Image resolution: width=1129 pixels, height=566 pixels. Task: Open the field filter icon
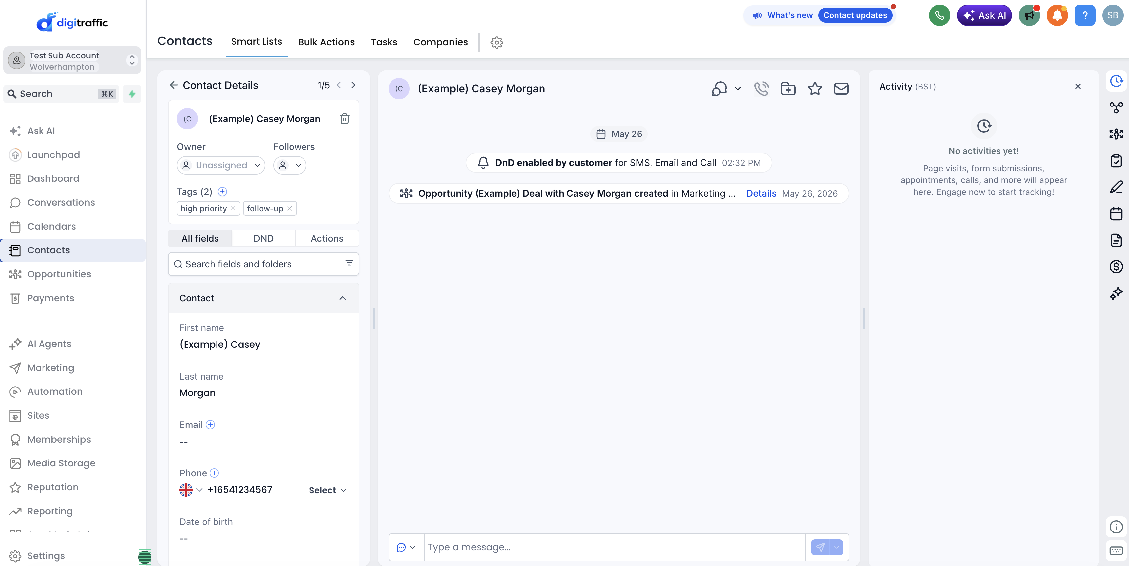pos(349,263)
